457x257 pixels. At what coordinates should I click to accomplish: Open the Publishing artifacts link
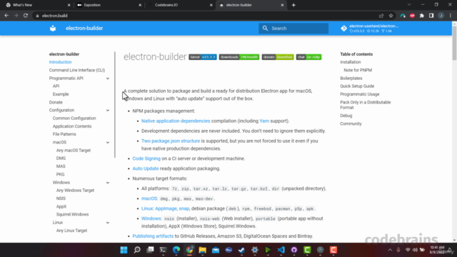coord(153,236)
